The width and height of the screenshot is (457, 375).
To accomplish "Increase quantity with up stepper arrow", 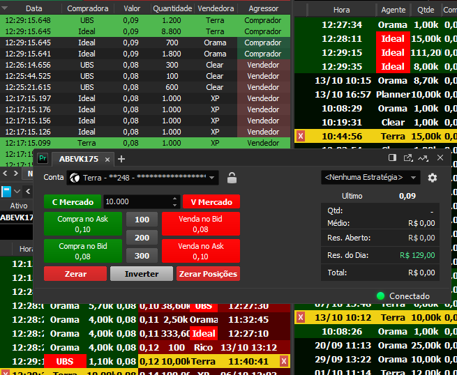I will (174, 199).
